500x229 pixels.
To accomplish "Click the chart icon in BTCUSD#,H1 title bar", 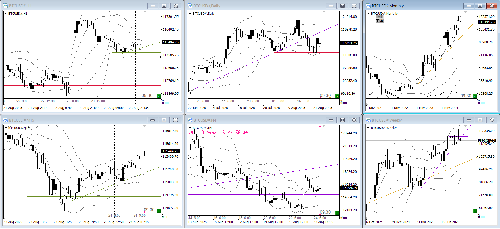I will [x=5, y=6].
